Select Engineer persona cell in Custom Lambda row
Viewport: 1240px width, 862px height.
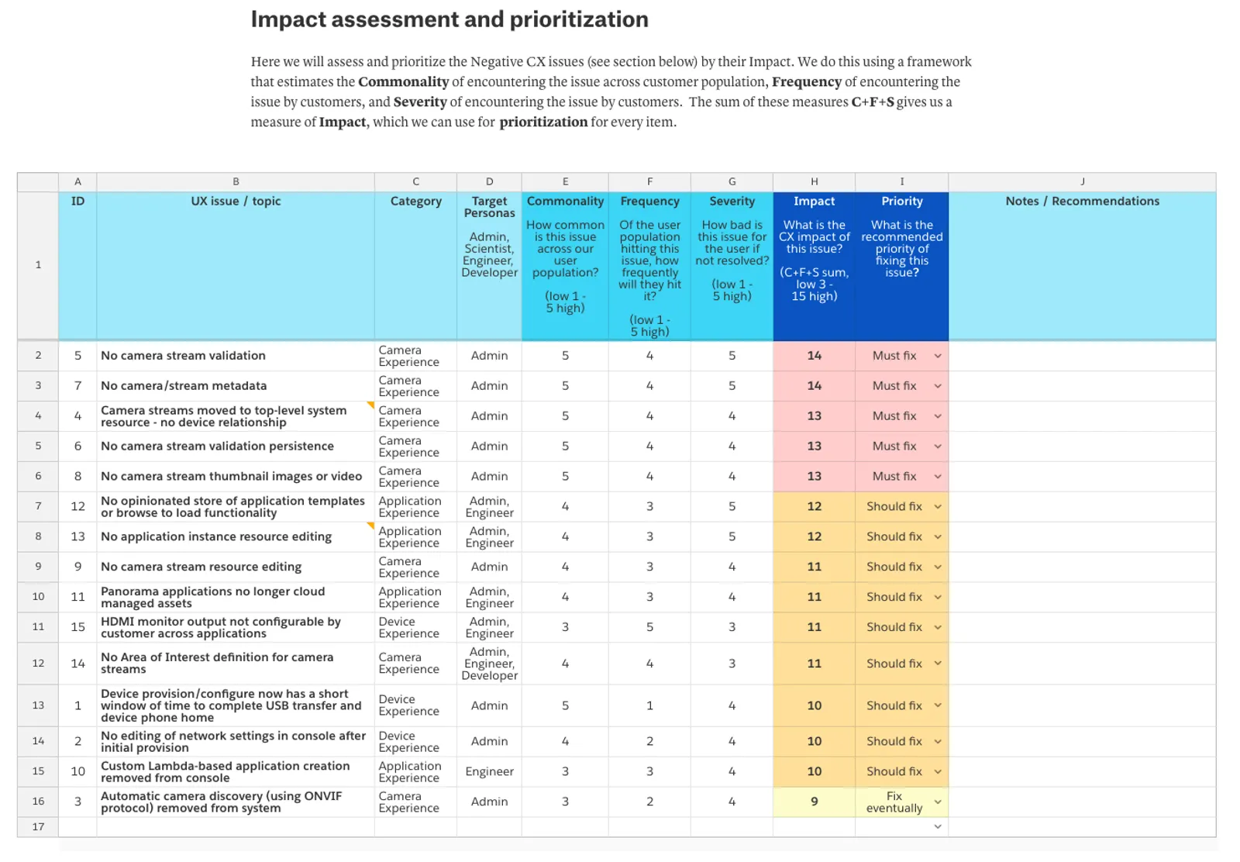pyautogui.click(x=489, y=772)
